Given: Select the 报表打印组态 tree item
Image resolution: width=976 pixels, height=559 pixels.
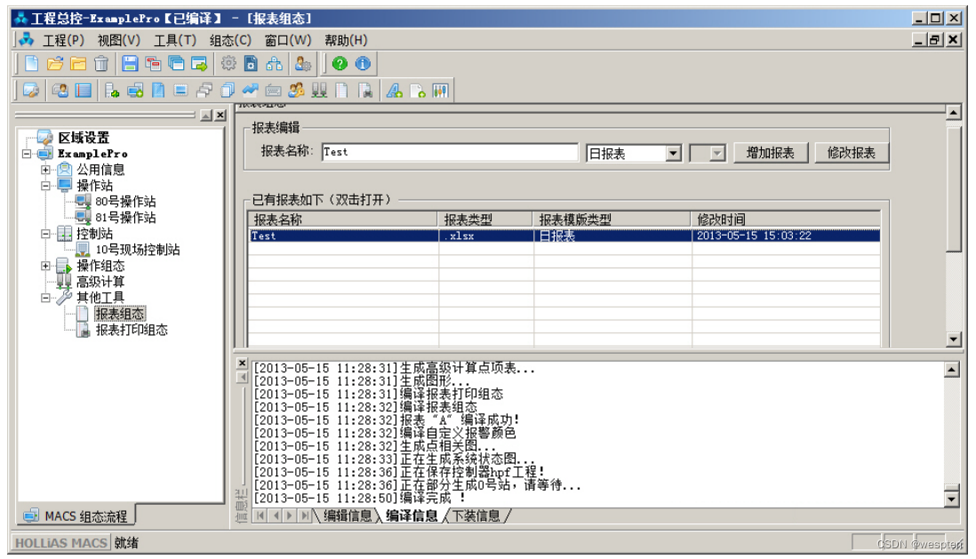Looking at the screenshot, I should coord(132,330).
